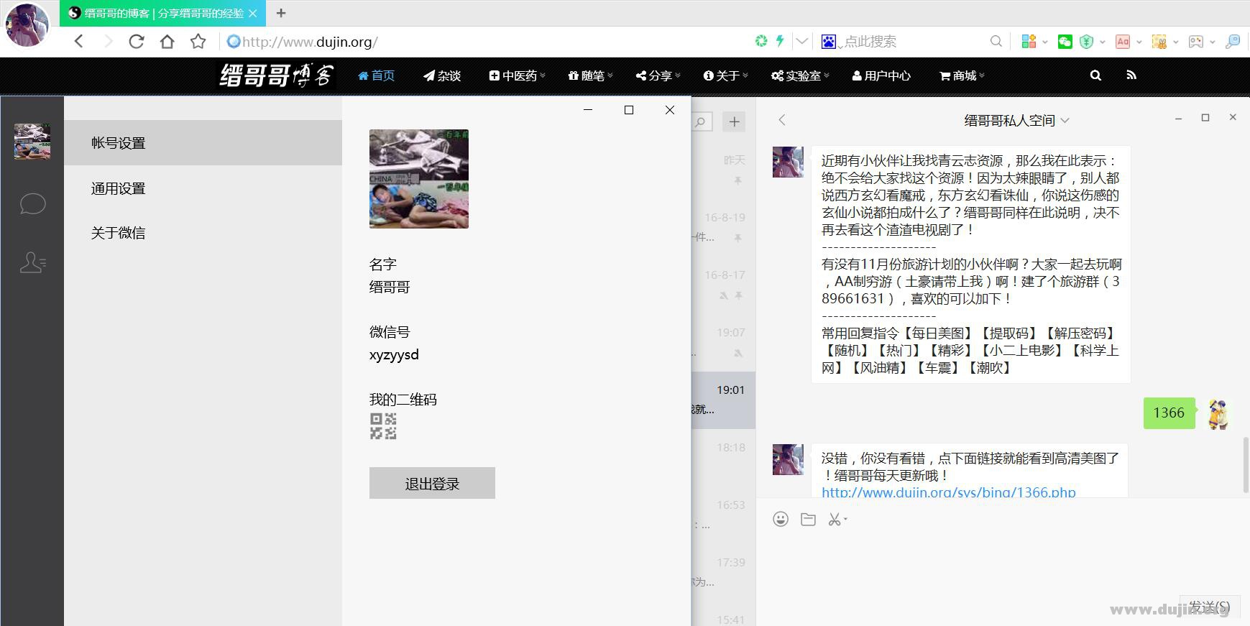1250x626 pixels.
Task: Click the 首页 menu item on blog
Action: (376, 75)
